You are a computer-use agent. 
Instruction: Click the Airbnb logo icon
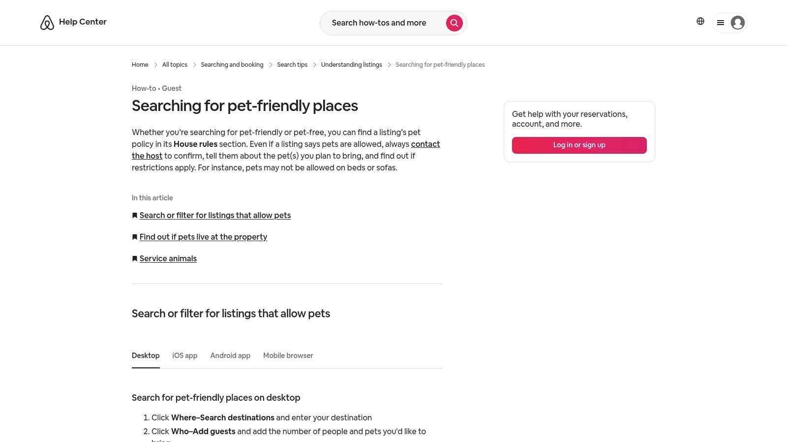(x=47, y=22)
